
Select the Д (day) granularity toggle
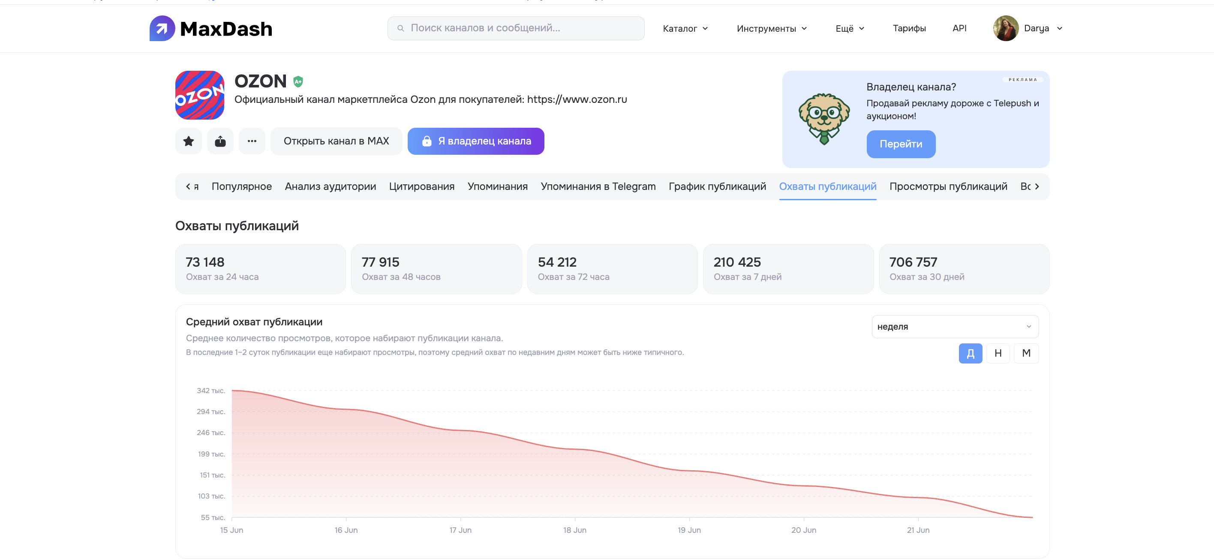click(971, 353)
